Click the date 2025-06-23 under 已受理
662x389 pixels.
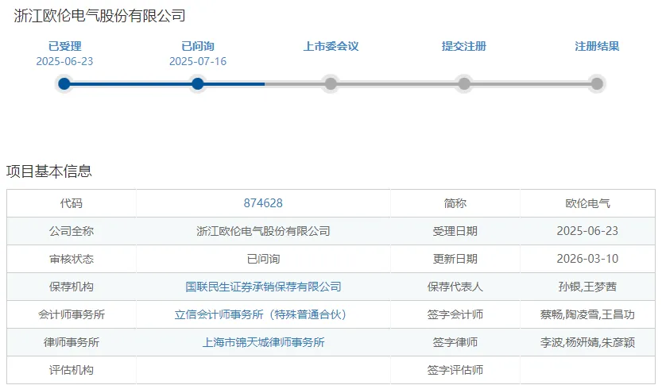pyautogui.click(x=64, y=62)
